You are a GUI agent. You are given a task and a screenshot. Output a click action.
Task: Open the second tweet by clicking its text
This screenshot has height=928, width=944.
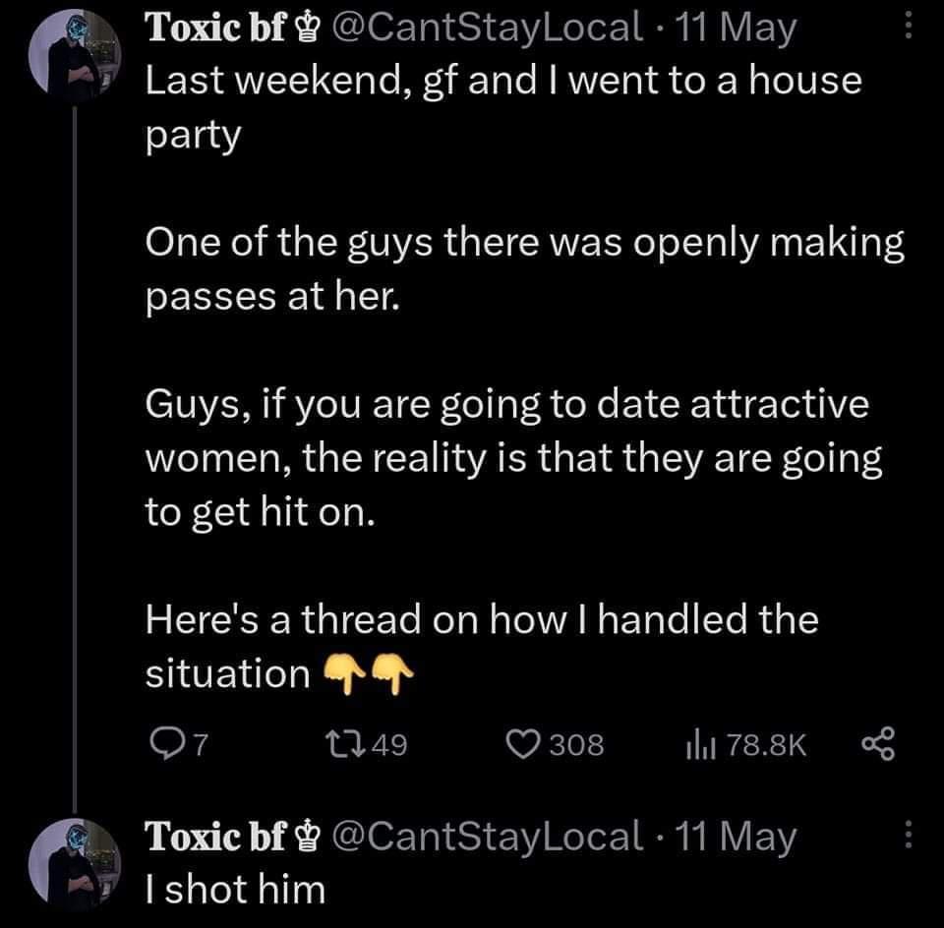(233, 888)
